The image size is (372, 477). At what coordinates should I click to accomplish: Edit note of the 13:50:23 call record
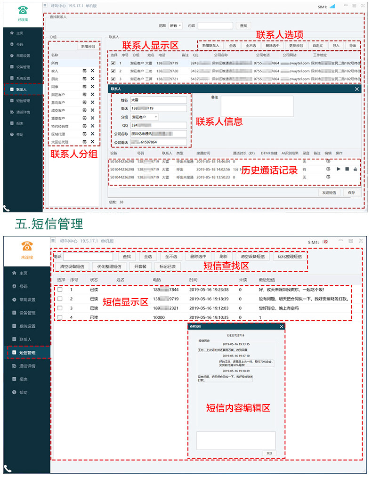click(328, 177)
